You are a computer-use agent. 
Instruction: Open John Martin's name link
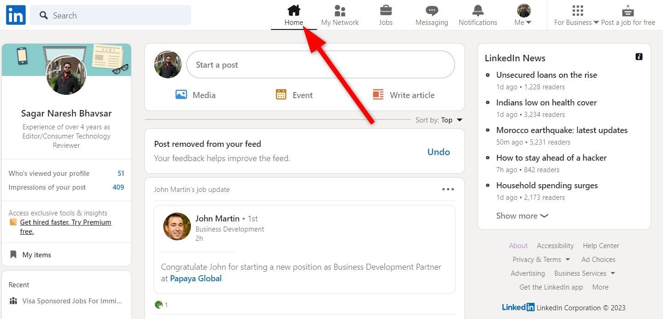tap(217, 219)
